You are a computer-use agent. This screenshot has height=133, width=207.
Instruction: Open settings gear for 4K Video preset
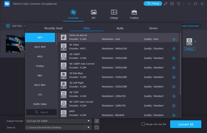(174, 49)
